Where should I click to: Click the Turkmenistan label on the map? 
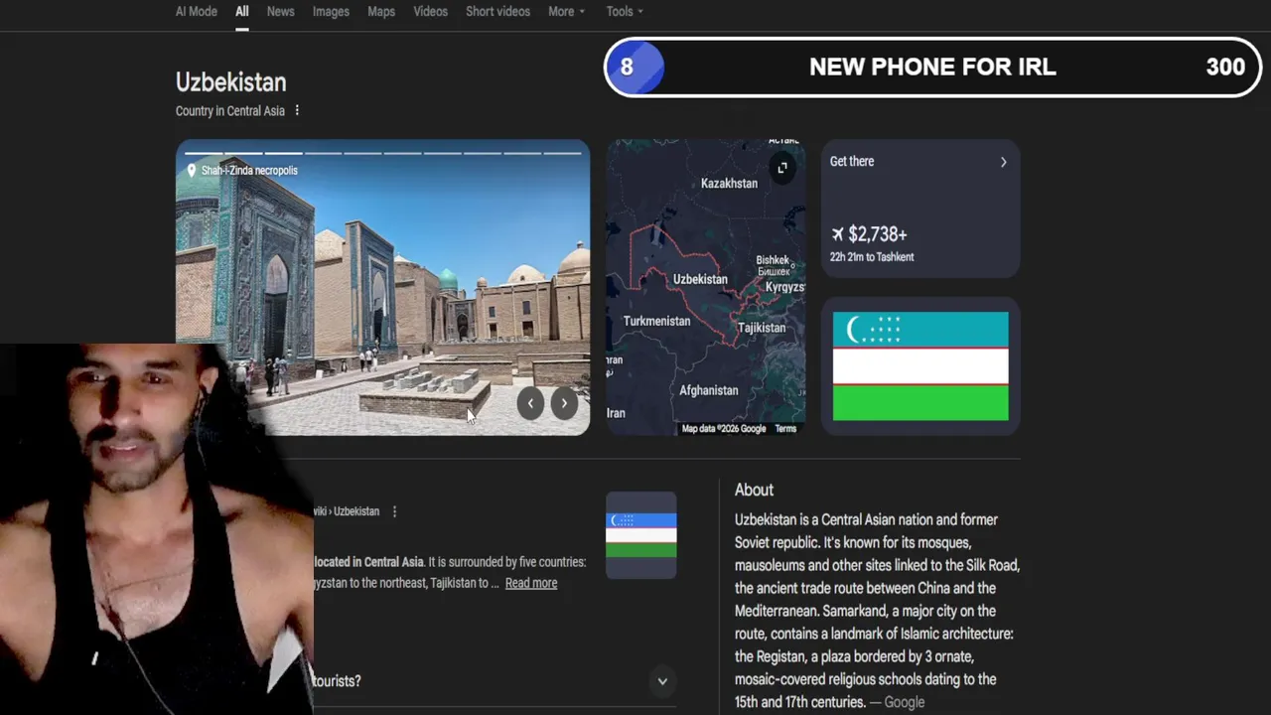pos(656,322)
